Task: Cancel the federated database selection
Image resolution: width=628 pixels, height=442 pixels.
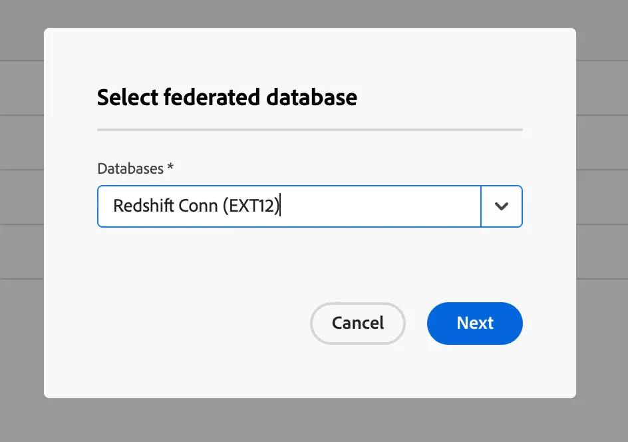Action: (x=358, y=324)
